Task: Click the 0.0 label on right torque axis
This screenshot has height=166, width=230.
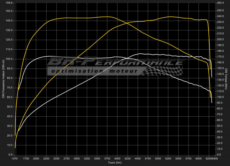Action: (219, 154)
